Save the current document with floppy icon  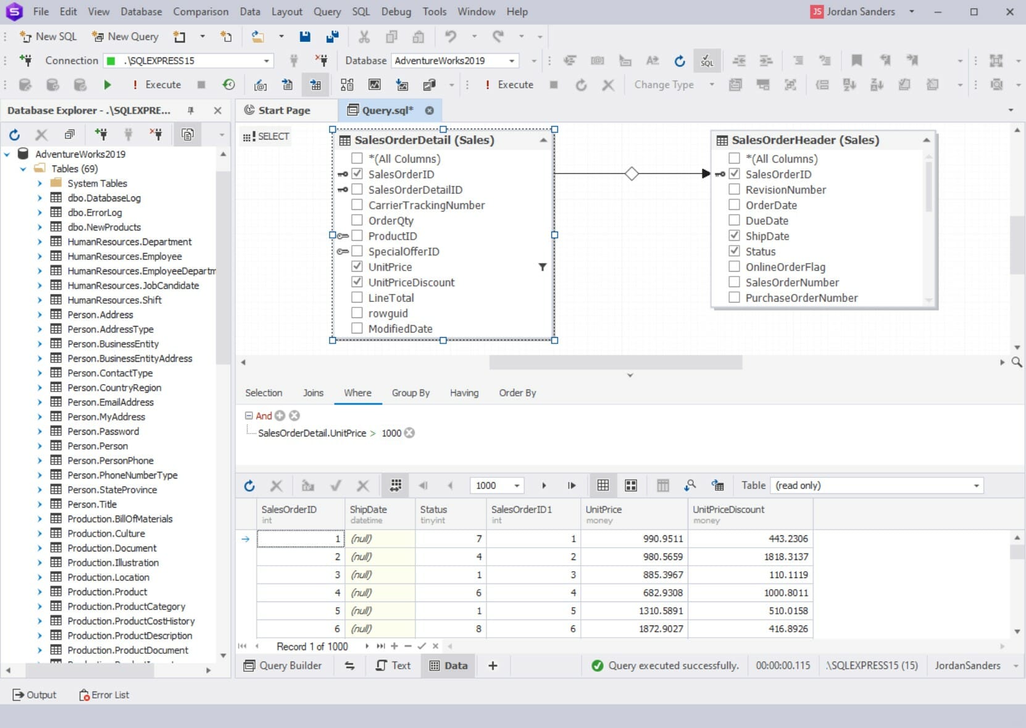(x=305, y=36)
